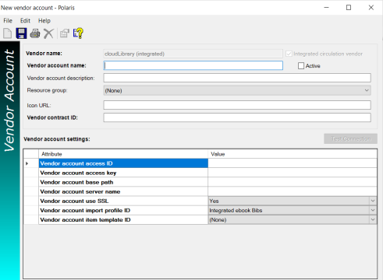Screen dimensions: 383x280
Task: Enable the Active checkbox
Action: [301, 66]
